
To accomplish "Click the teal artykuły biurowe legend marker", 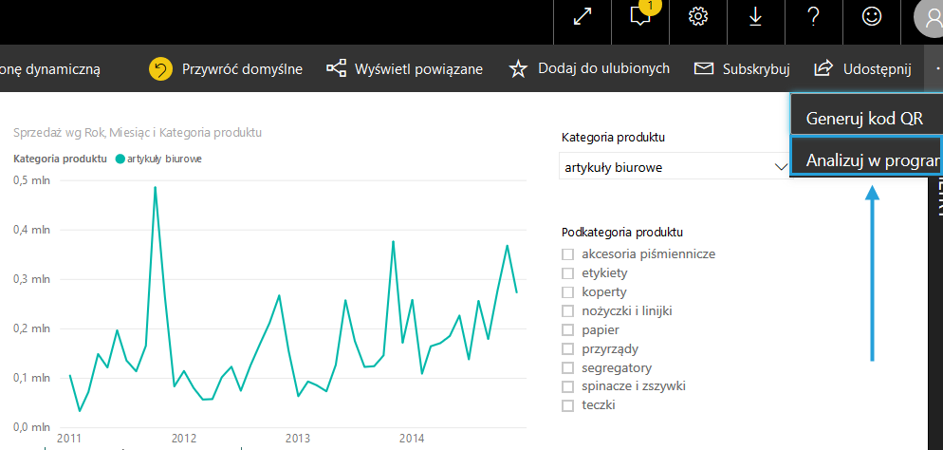I will pyautogui.click(x=120, y=159).
